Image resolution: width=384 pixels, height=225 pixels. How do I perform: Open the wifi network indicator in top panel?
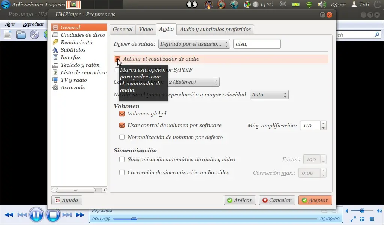click(x=309, y=4)
